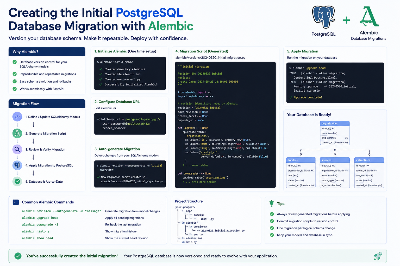The height and width of the screenshot is (266, 400).
Task: Click the green check icon beside Database is Up-to-Date
Action: click(x=17, y=181)
